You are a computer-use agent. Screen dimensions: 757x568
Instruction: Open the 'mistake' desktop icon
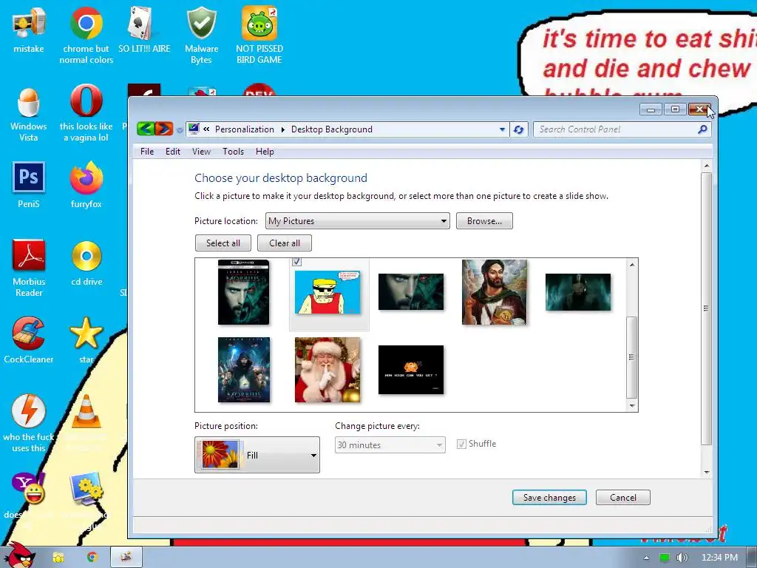[29, 24]
